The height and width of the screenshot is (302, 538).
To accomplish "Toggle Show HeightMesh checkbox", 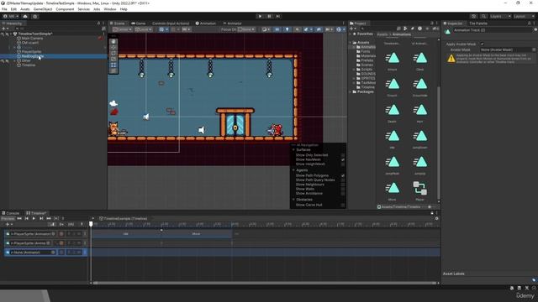I will click(343, 164).
